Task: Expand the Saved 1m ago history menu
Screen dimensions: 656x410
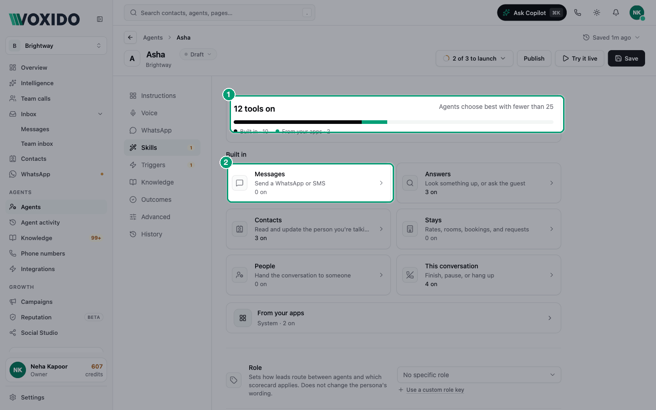Action: tap(611, 37)
